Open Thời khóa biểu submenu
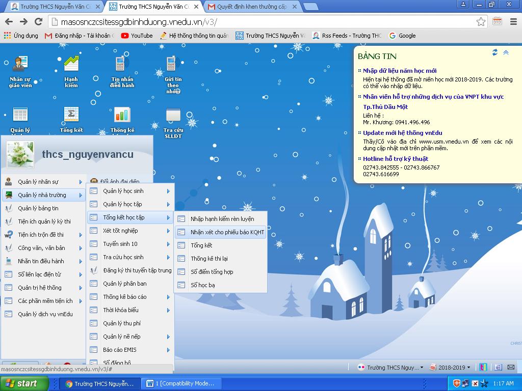Viewport: 522px width, 391px height. click(130, 310)
